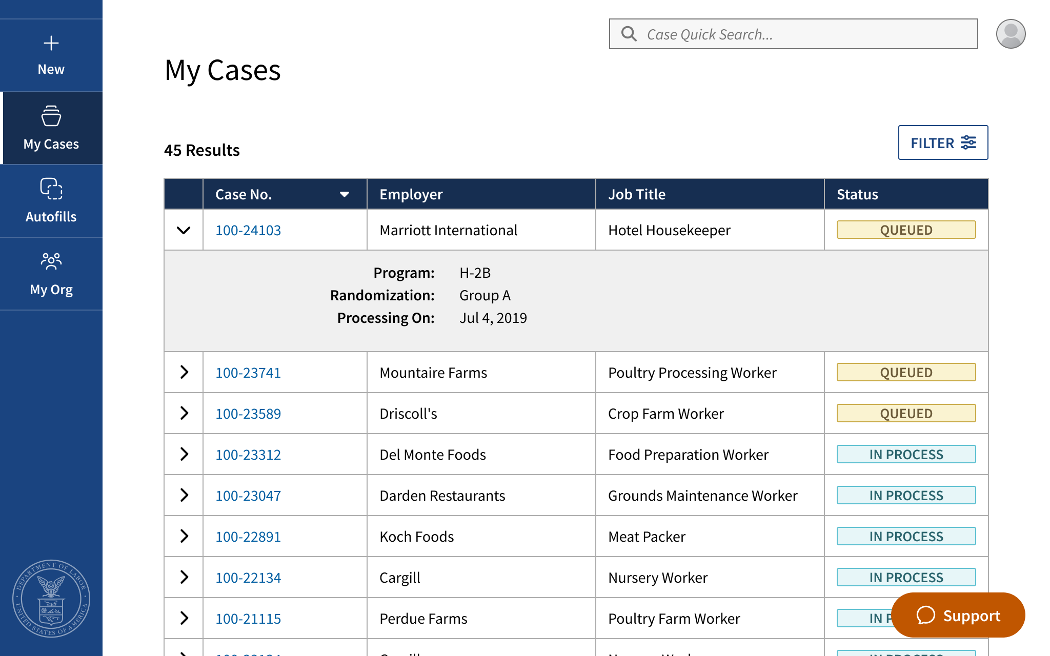Expand the Koch Foods case row
This screenshot has height=656, width=1050.
click(184, 536)
